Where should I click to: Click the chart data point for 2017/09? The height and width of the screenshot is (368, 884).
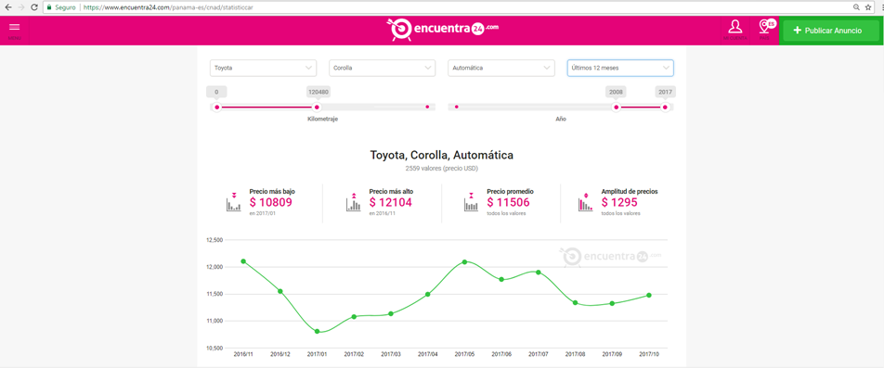click(x=612, y=303)
